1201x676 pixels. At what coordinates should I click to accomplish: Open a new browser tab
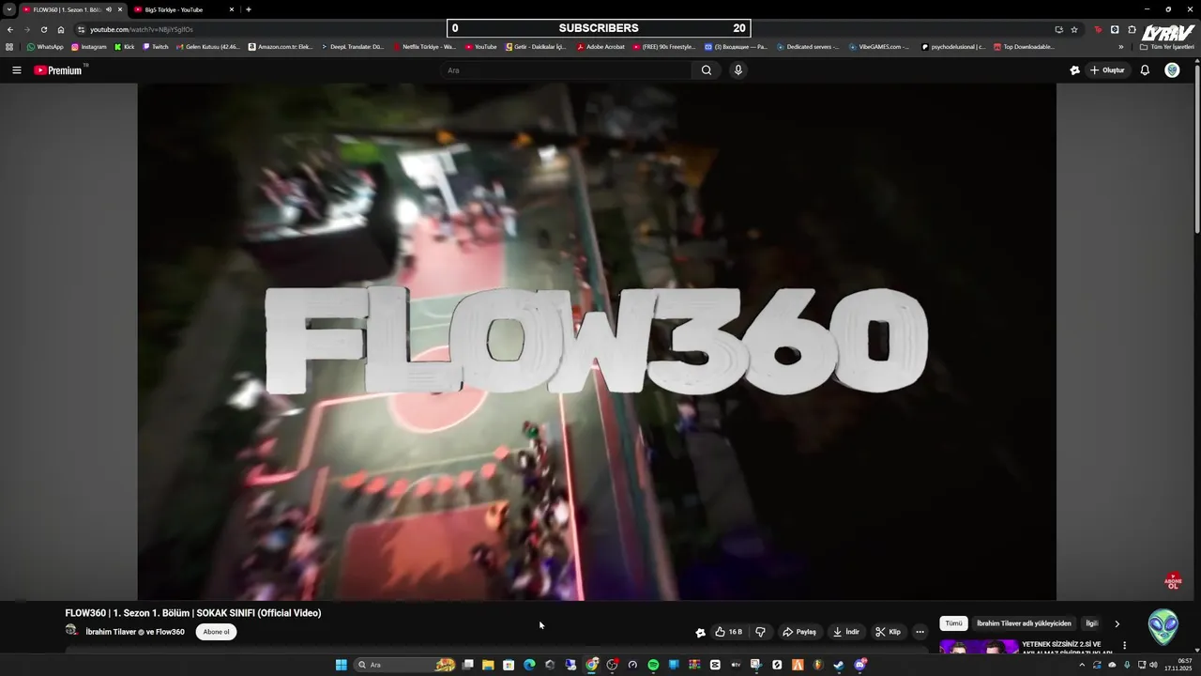(248, 9)
